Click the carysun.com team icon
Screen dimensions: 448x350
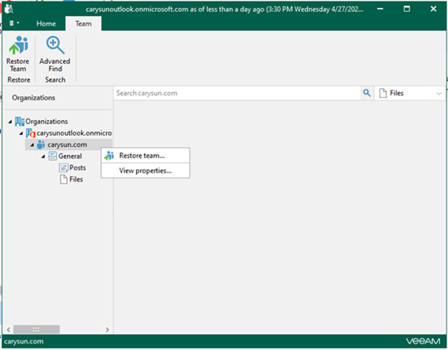point(41,144)
